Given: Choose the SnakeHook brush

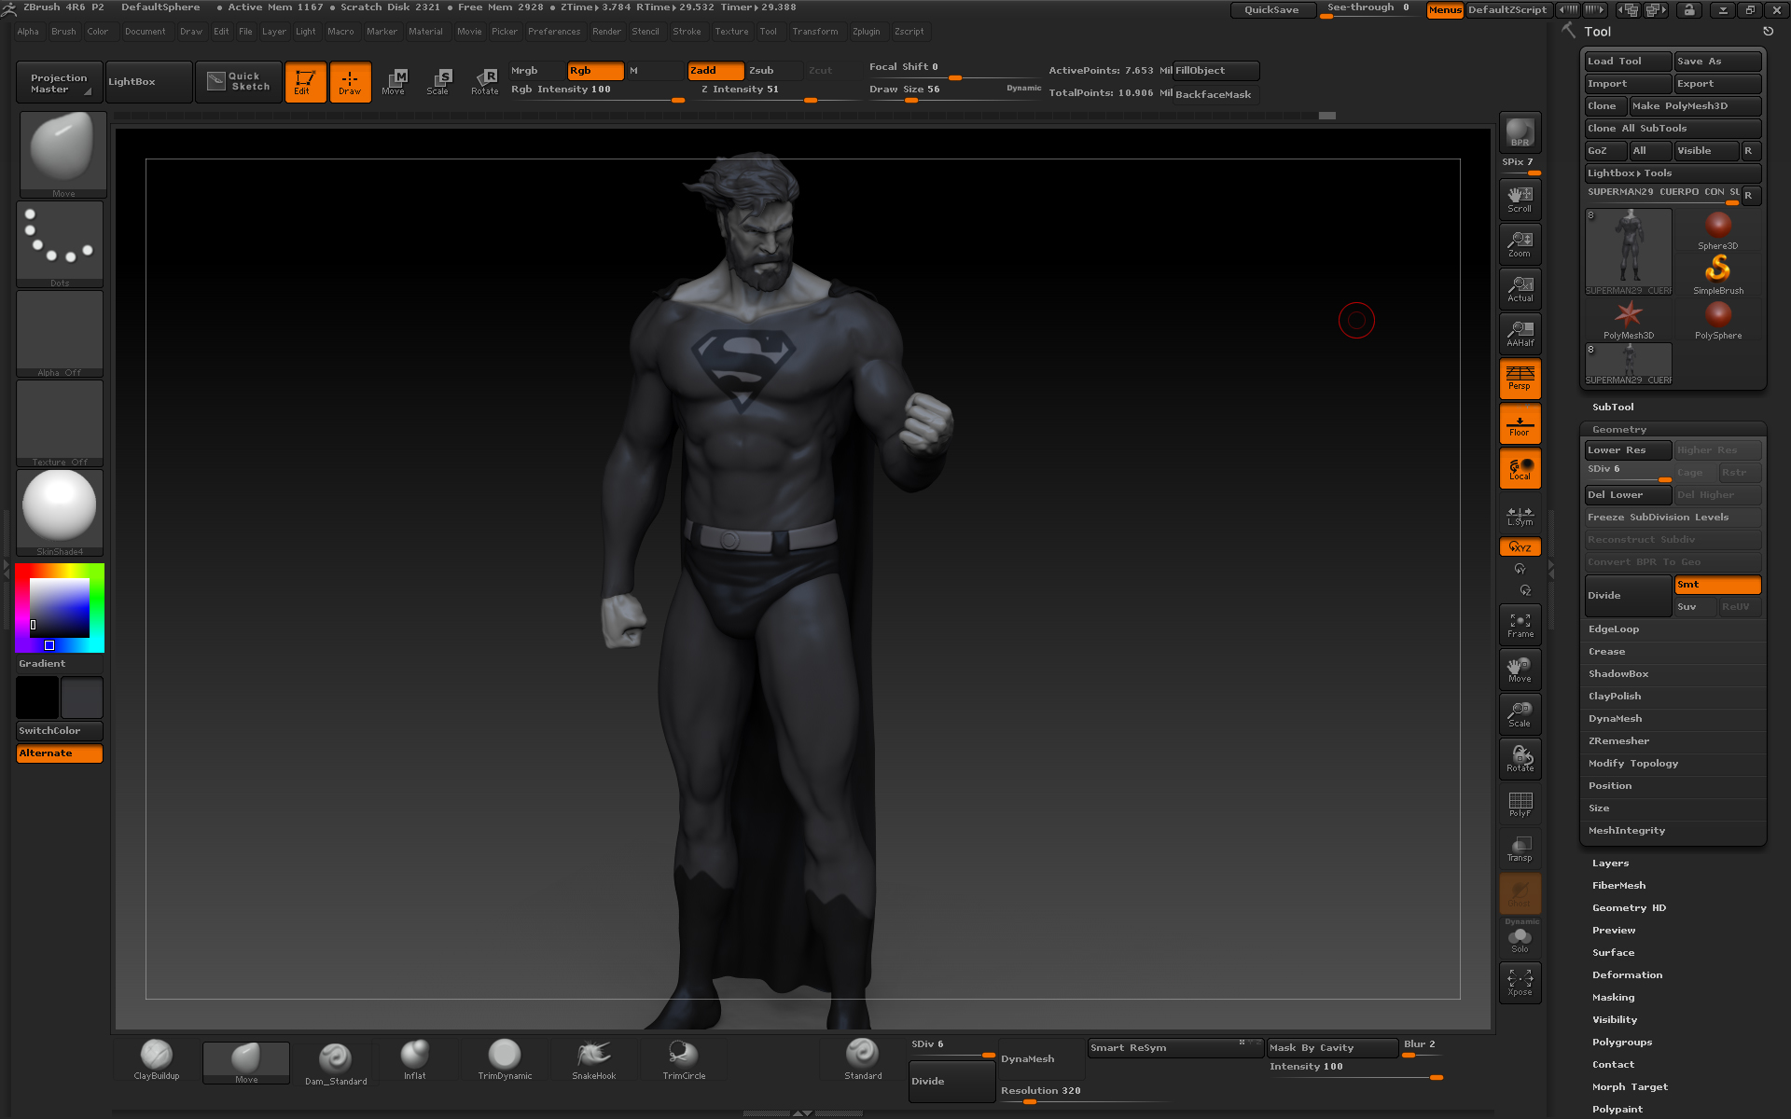Looking at the screenshot, I should (593, 1057).
